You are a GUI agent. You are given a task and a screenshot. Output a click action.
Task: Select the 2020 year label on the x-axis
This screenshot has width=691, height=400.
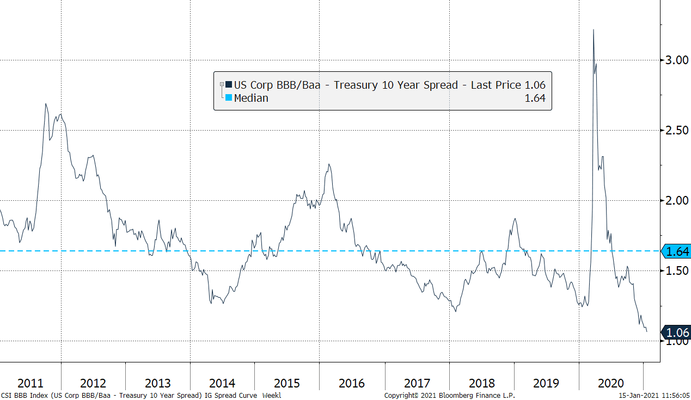[610, 383]
